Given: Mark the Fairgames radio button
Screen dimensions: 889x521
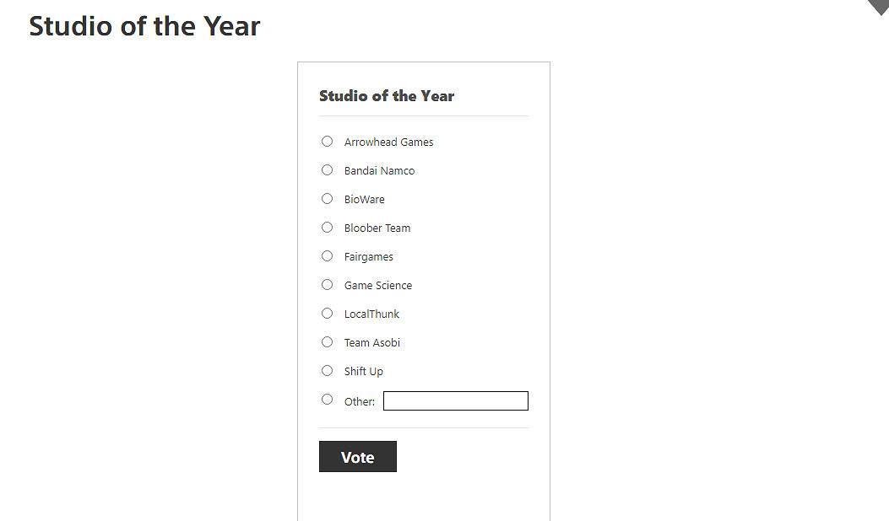Looking at the screenshot, I should pos(327,255).
